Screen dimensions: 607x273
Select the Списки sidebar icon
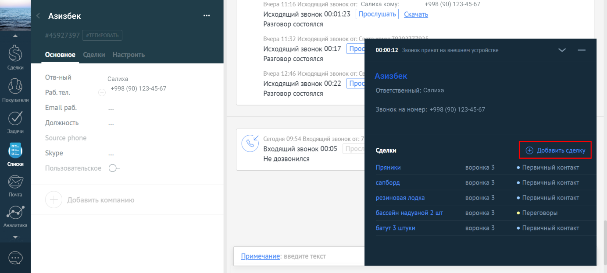click(x=15, y=154)
